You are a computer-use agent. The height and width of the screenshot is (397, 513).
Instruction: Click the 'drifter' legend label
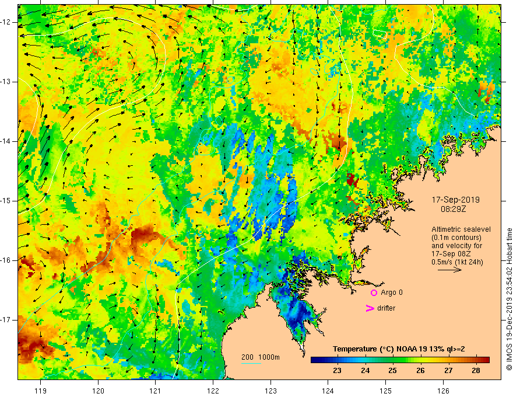(x=386, y=308)
